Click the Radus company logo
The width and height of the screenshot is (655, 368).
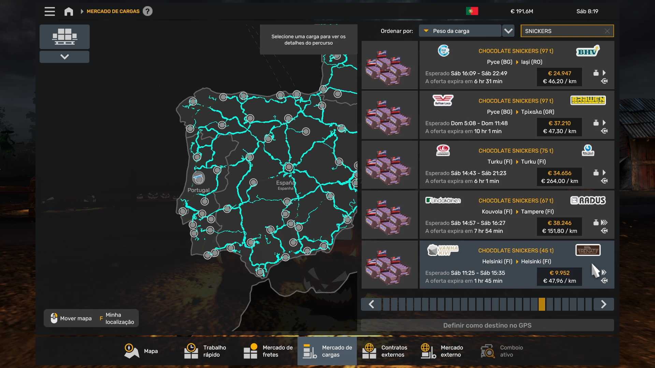pos(588,200)
